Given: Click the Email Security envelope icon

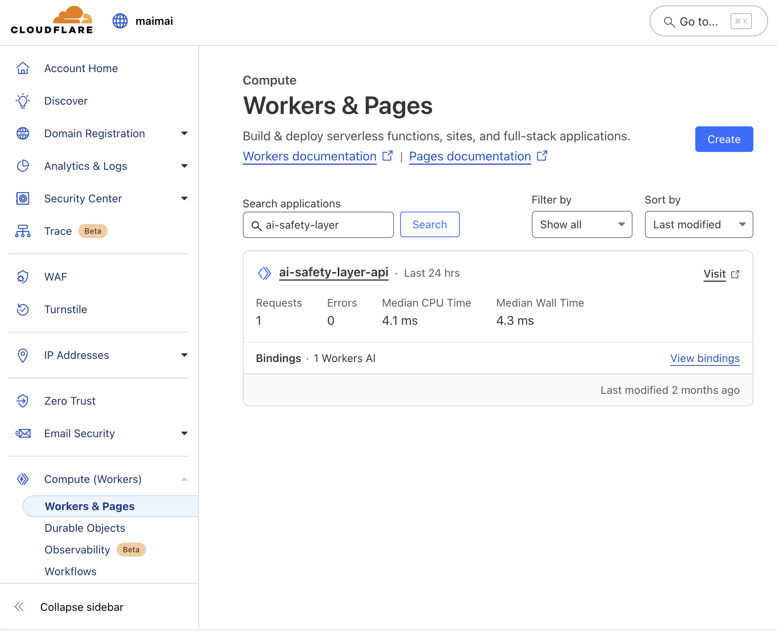Looking at the screenshot, I should (x=23, y=433).
